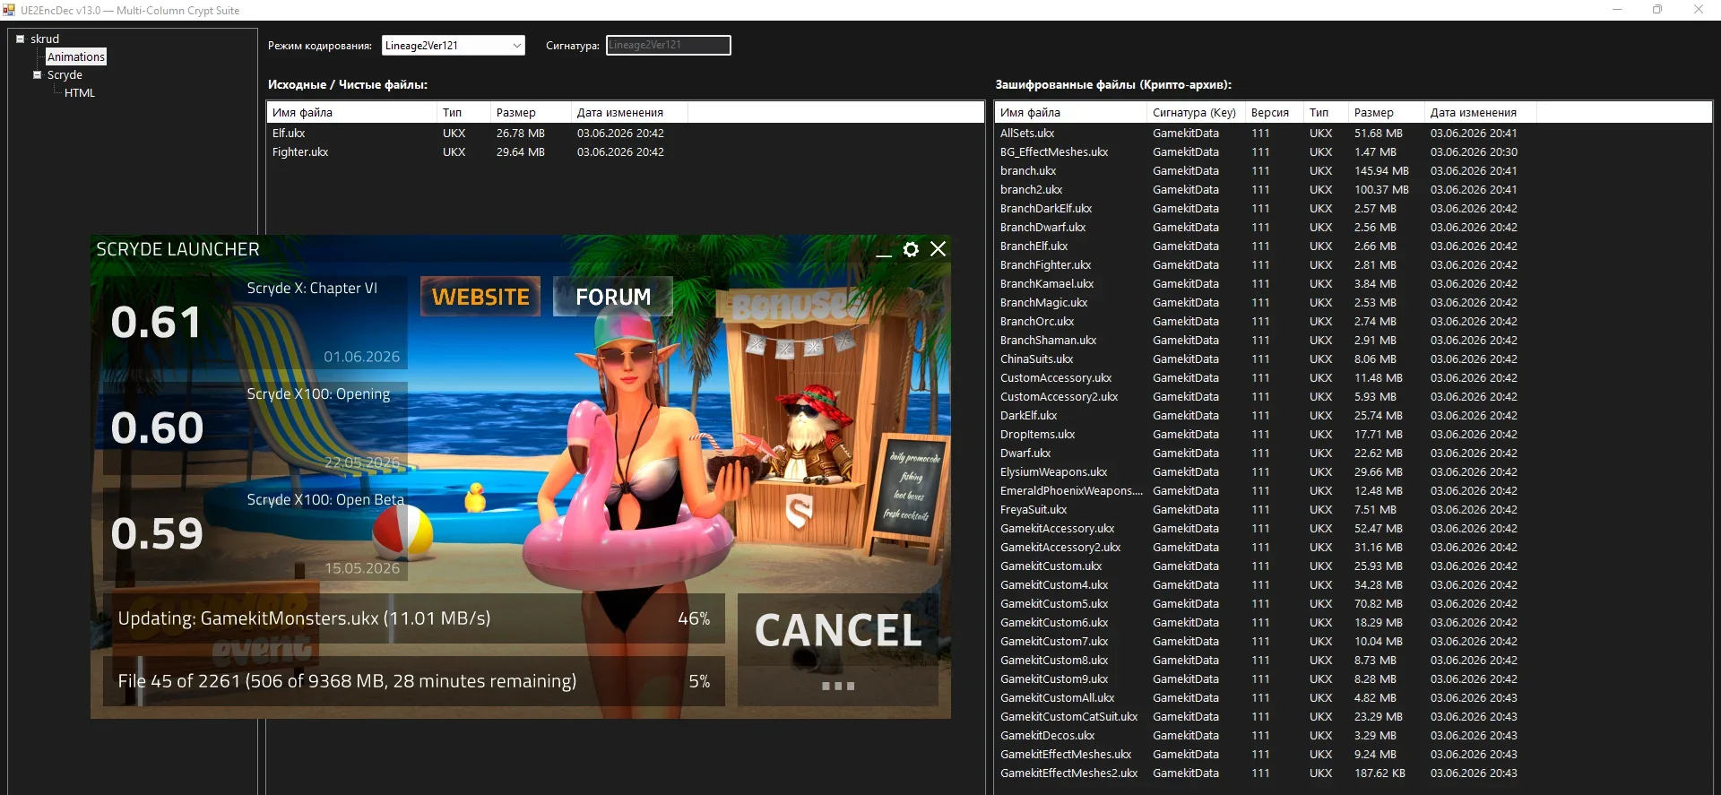1721x795 pixels.
Task: Select CustomAccessory2.ukx row
Action: (x=1353, y=396)
